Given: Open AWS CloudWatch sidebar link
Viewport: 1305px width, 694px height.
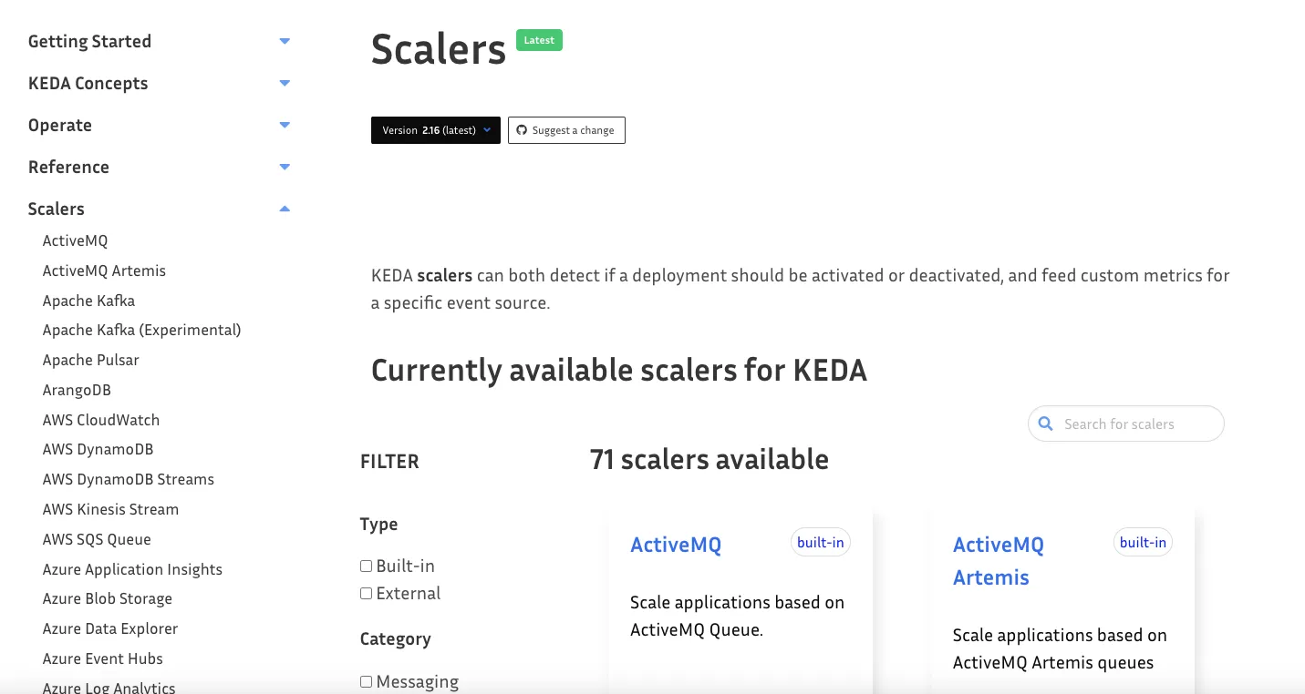Looking at the screenshot, I should [101, 420].
